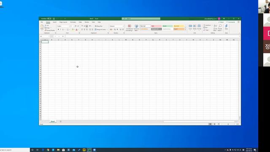270x152 pixels.
Task: Align text to the left
Action: (x=82, y=30)
